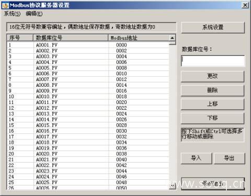Screen dimensions: 251x196
Task: Click the scroll down arrow of list
Action: tap(172, 186)
